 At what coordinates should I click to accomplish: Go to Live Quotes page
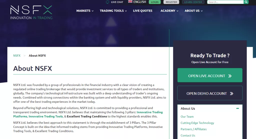[x=142, y=11]
